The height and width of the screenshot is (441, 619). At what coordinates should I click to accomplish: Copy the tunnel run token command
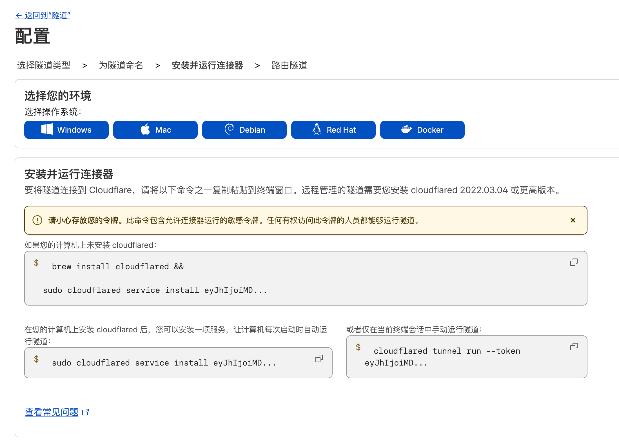[x=574, y=347]
